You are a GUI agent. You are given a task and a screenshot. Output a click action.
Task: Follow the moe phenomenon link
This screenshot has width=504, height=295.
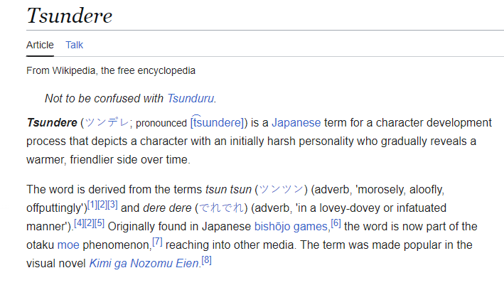(x=68, y=245)
